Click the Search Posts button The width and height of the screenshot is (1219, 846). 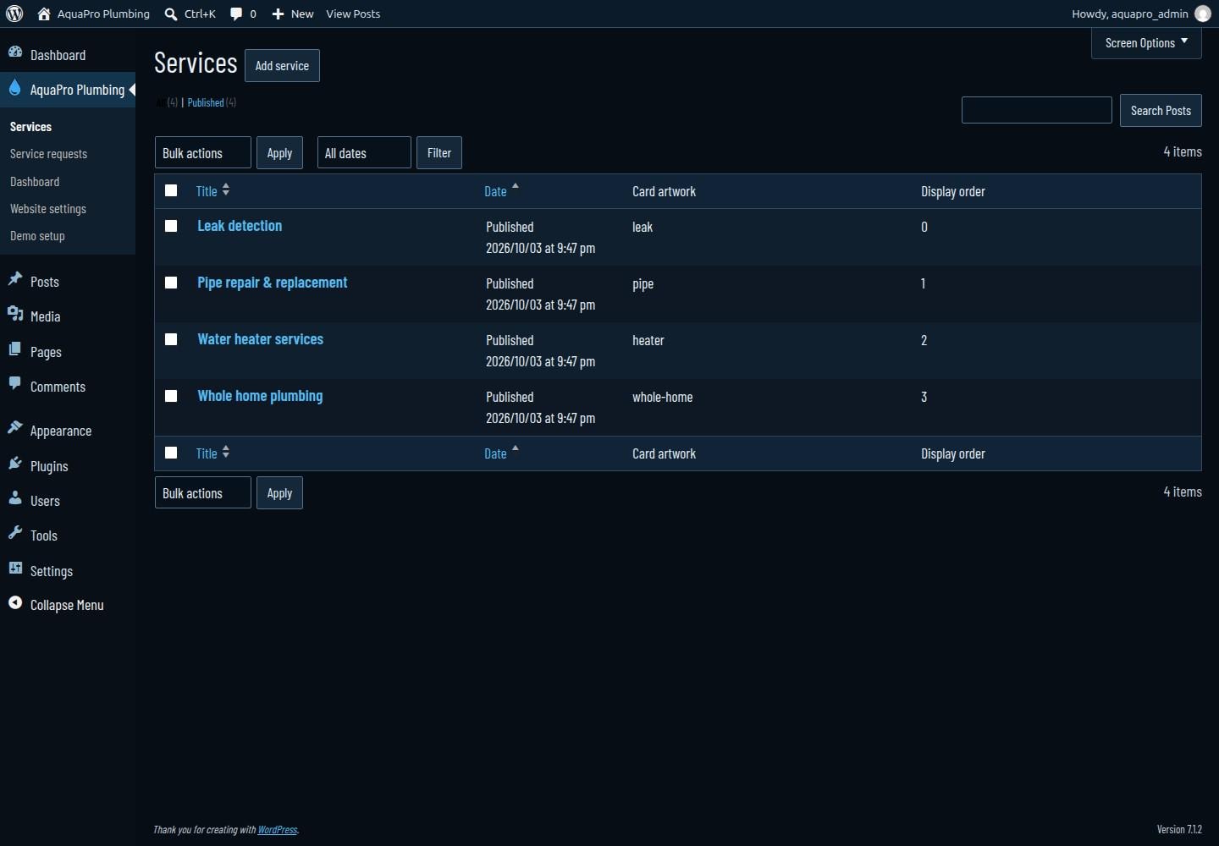point(1161,111)
